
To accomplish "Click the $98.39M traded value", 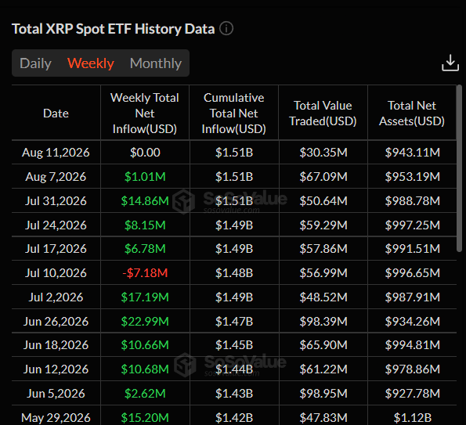I will 323,322.
